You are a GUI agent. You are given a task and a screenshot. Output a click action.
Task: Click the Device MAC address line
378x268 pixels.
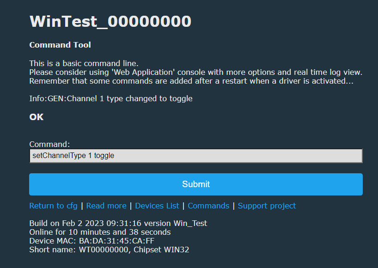click(x=91, y=241)
